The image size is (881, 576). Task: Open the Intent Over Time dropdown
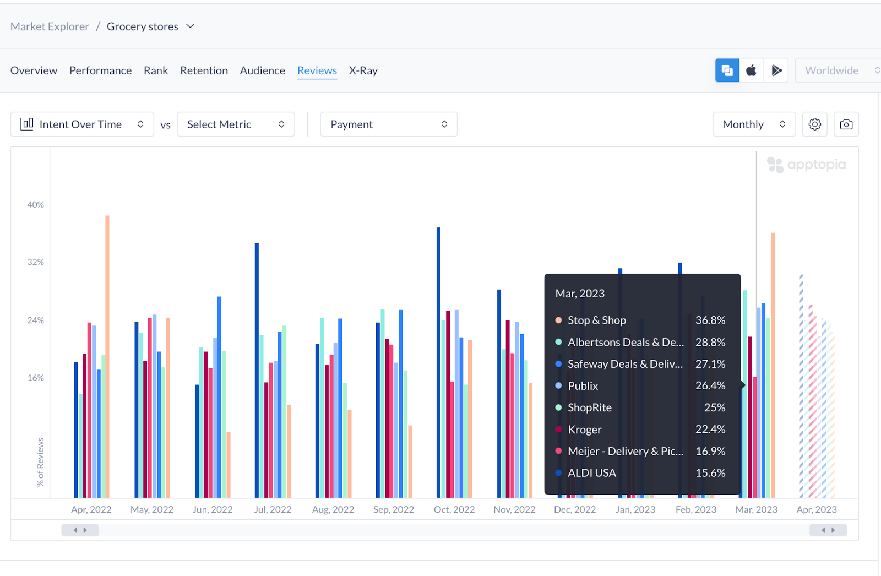coord(82,124)
